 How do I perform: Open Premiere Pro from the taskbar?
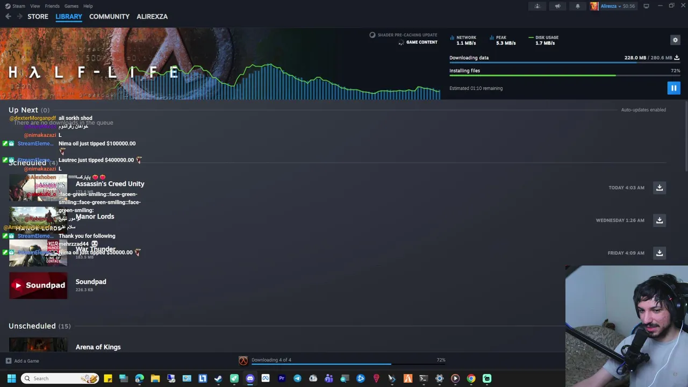coord(282,378)
